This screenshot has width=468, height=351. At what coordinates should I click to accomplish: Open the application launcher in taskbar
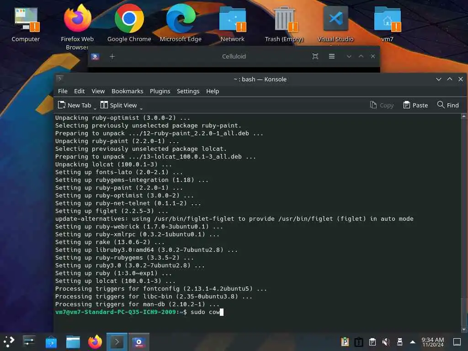pyautogui.click(x=9, y=342)
